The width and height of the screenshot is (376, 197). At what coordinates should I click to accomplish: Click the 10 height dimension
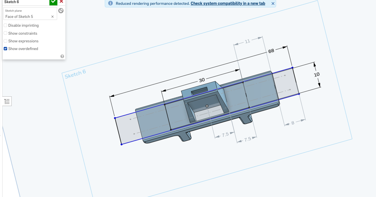[317, 74]
